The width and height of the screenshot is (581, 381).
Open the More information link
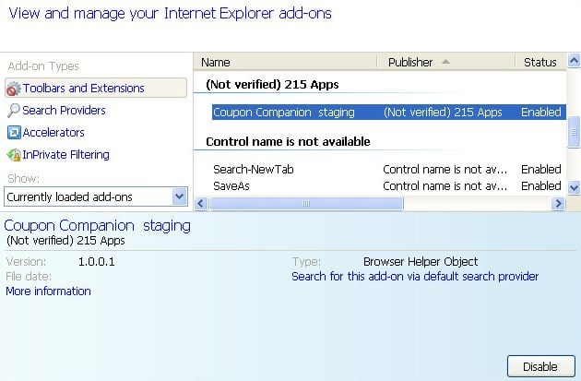[48, 292]
